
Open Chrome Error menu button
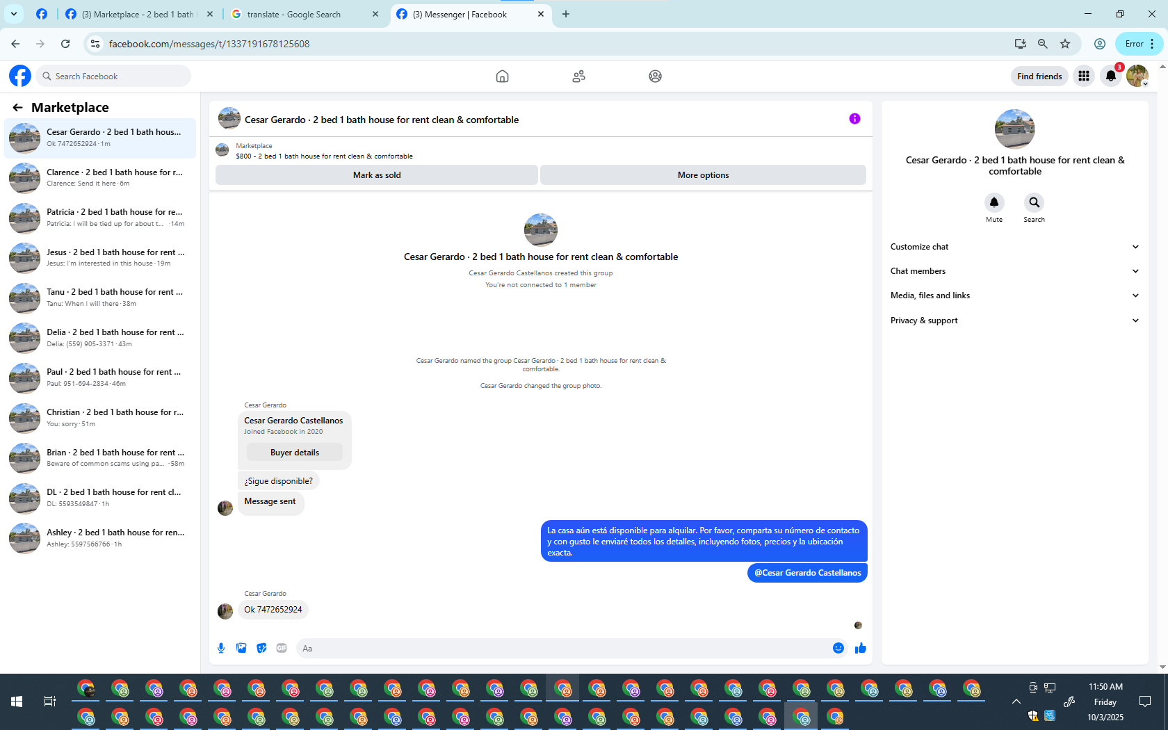tap(1139, 44)
